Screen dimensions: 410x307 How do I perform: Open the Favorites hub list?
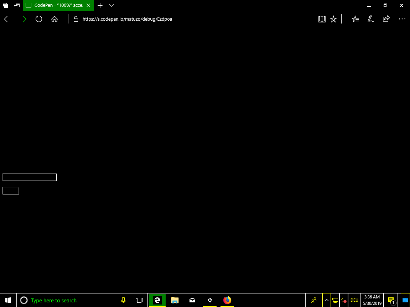pyautogui.click(x=355, y=19)
